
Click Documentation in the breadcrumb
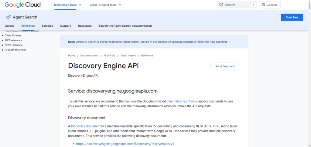point(89,55)
